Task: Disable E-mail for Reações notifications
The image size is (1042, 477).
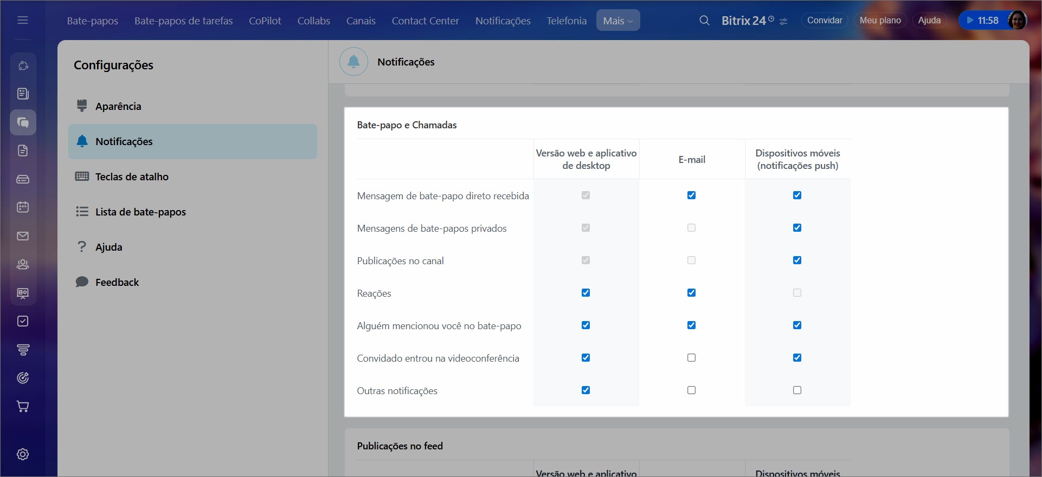Action: (691, 293)
